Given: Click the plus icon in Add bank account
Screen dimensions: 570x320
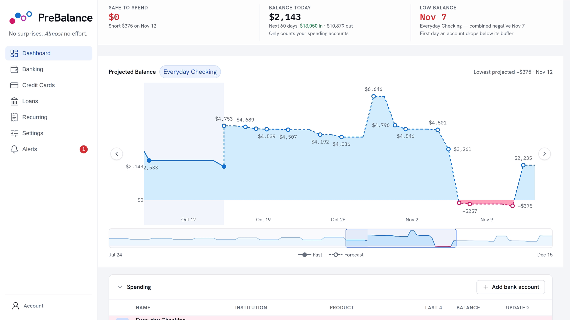Looking at the screenshot, I should coord(486,287).
